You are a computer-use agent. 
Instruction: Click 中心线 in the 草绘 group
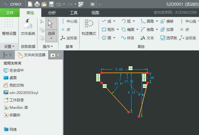click(x=189, y=21)
